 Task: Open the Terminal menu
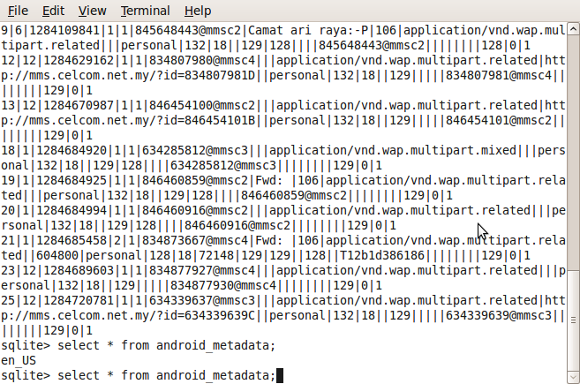[x=146, y=11]
